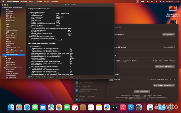Click the battery status icon in menu bar
The width and height of the screenshot is (181, 113).
[143, 2]
